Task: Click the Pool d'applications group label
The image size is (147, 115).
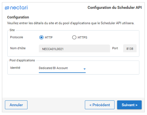Action: [x=22, y=60]
